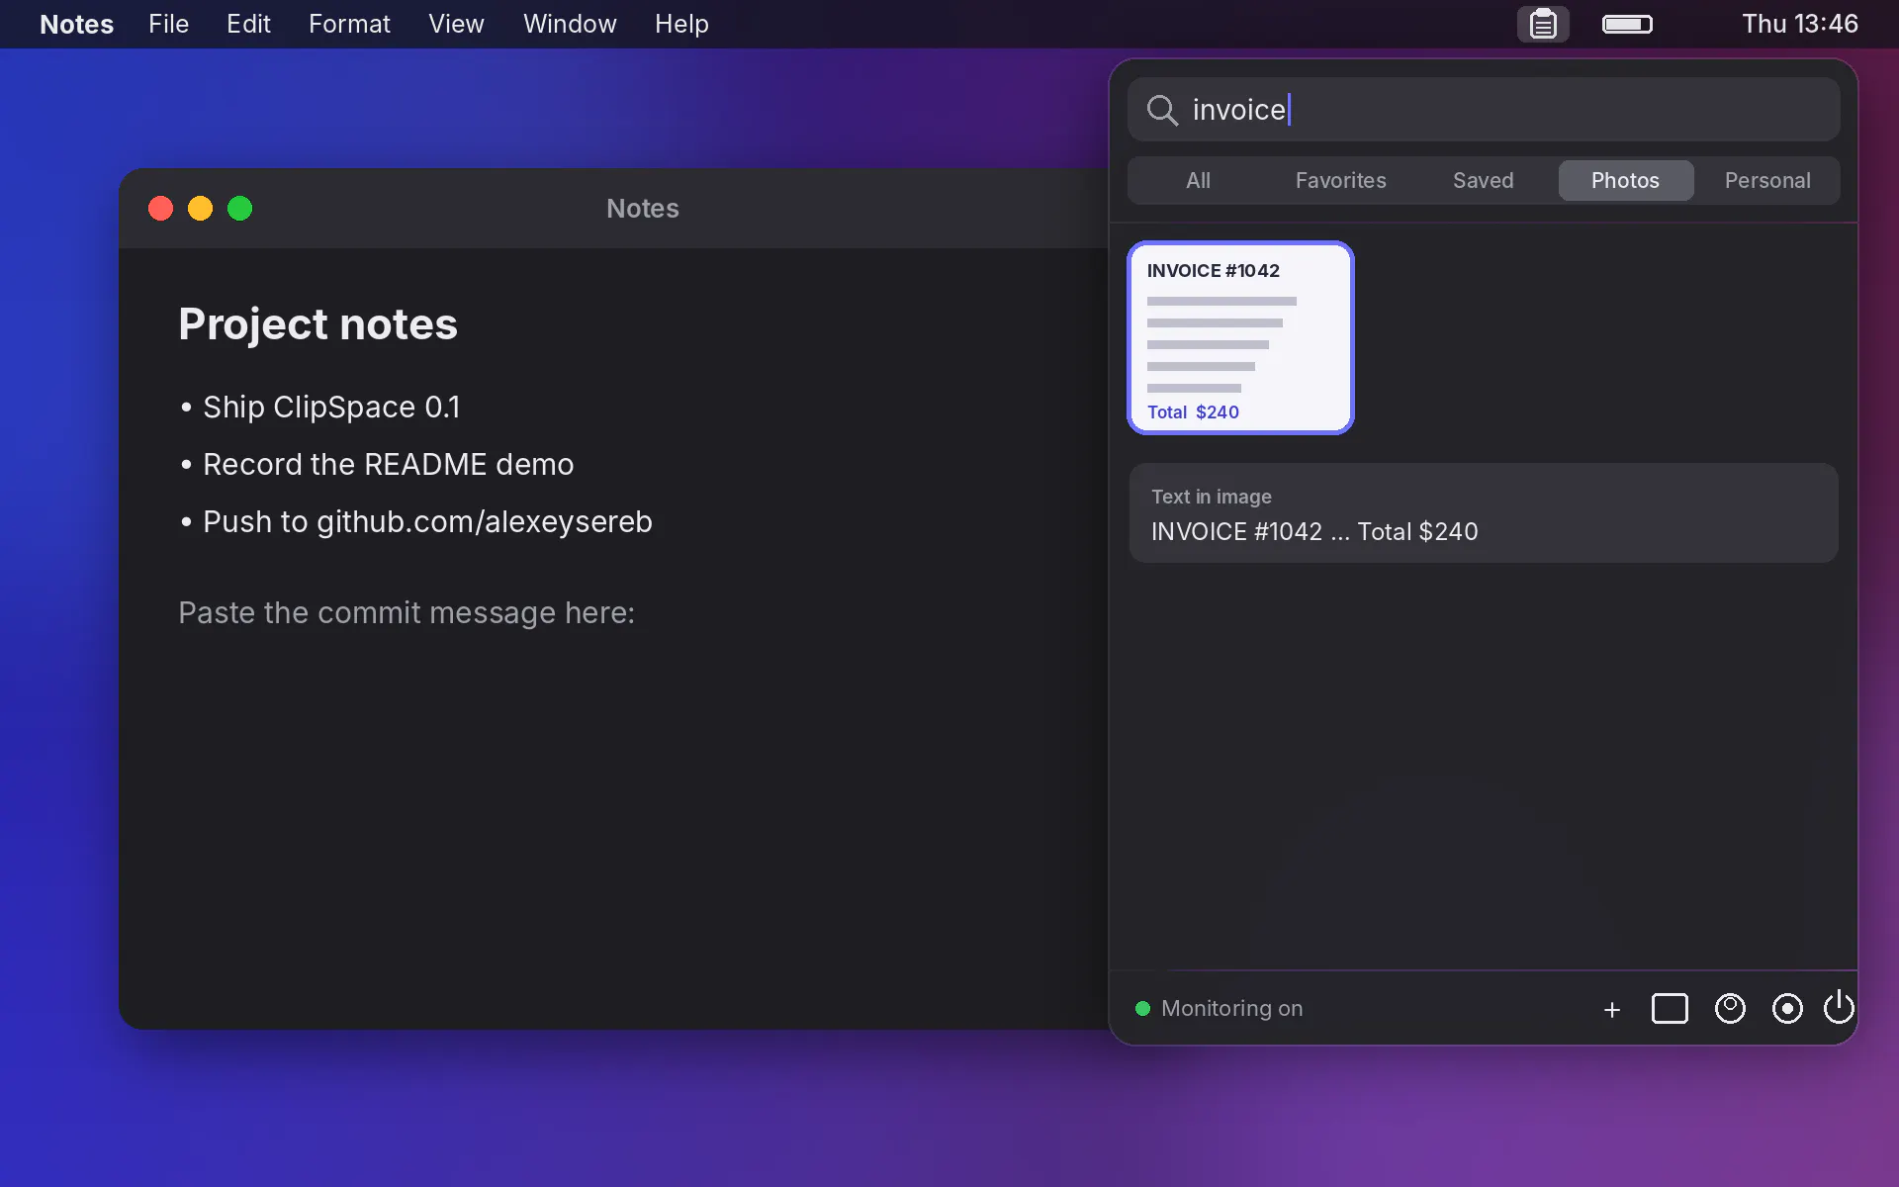1899x1187 pixels.
Task: Click the circle-with-small-ring icon in panel footer
Action: pyautogui.click(x=1730, y=1009)
